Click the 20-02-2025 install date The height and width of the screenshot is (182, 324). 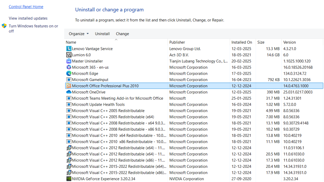241,61
